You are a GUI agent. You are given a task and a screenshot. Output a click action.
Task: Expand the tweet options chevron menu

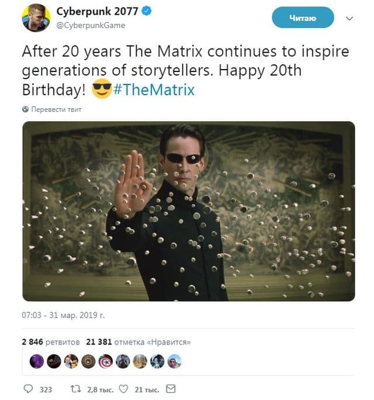tap(350, 18)
